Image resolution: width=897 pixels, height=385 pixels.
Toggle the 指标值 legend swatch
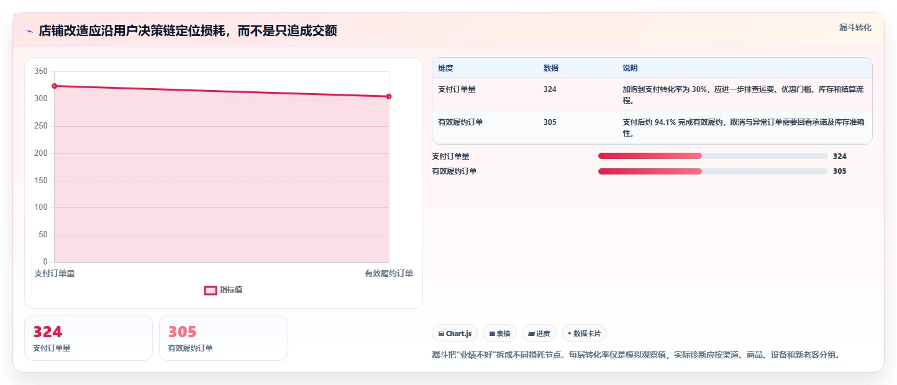[x=211, y=290]
